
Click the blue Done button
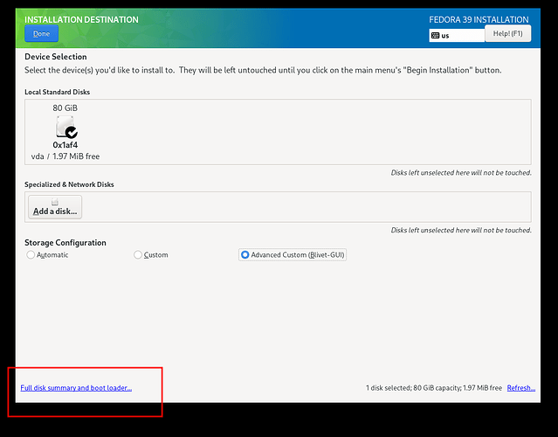coord(41,33)
